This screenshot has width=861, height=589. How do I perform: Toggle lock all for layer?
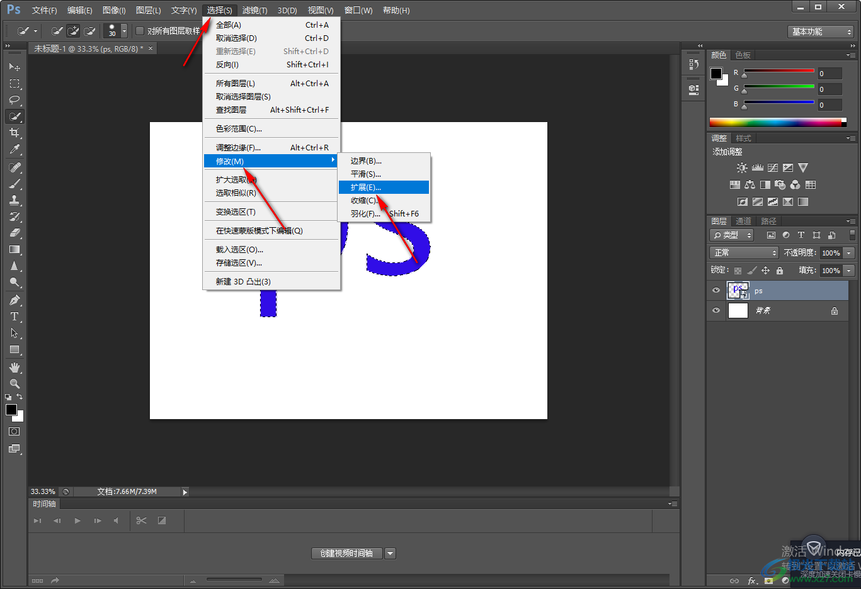(780, 271)
